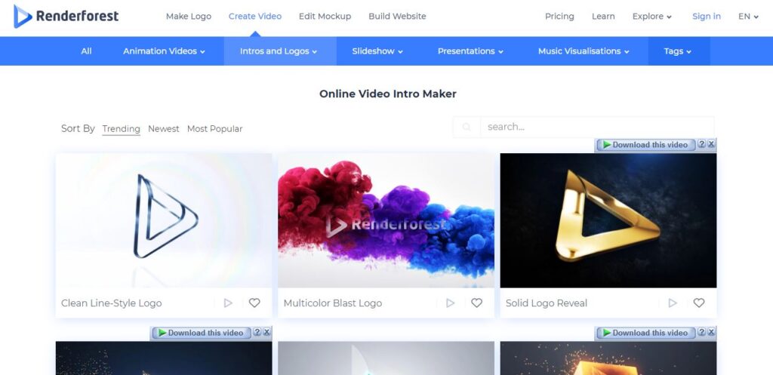This screenshot has height=375, width=773.
Task: Close download overlay on the bottom-right card
Action: tap(711, 333)
